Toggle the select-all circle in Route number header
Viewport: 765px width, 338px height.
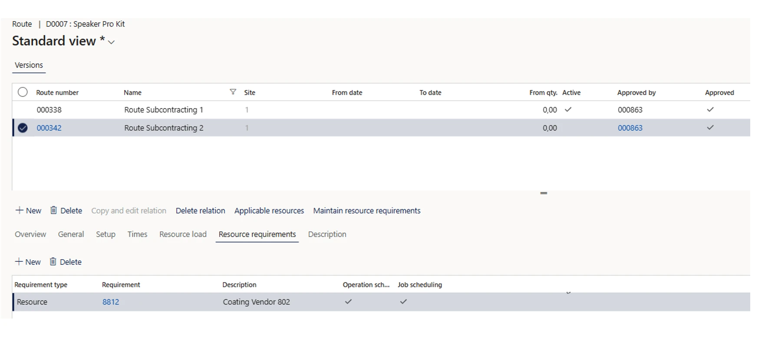click(23, 92)
